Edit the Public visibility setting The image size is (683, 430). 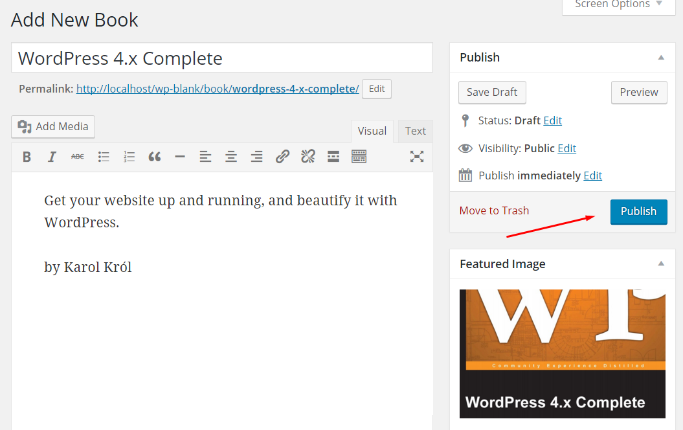566,148
